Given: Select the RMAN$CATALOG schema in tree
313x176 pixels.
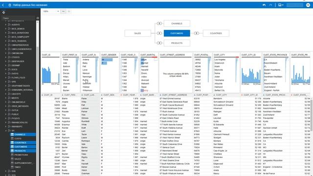Looking at the screenshot, I should pyautogui.click(x=20, y=123).
